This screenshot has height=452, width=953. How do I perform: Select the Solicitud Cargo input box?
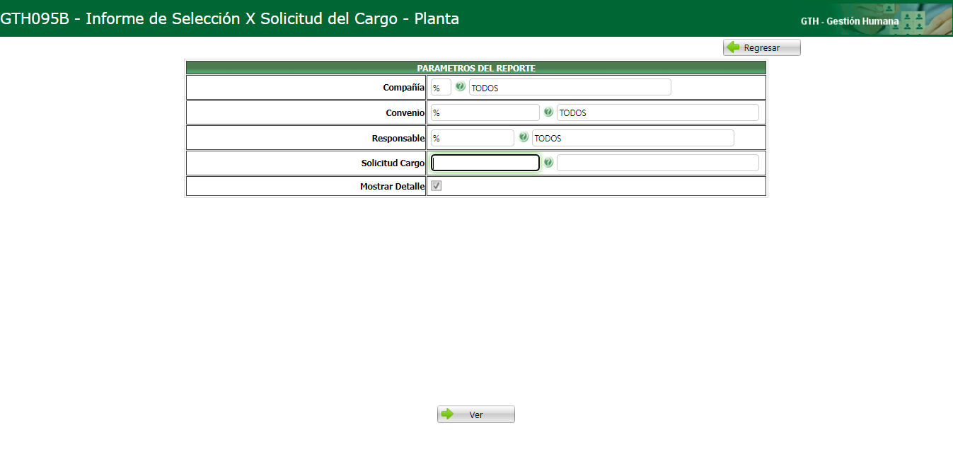pyautogui.click(x=485, y=162)
